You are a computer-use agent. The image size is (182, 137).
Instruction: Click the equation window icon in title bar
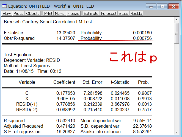(4, 6)
